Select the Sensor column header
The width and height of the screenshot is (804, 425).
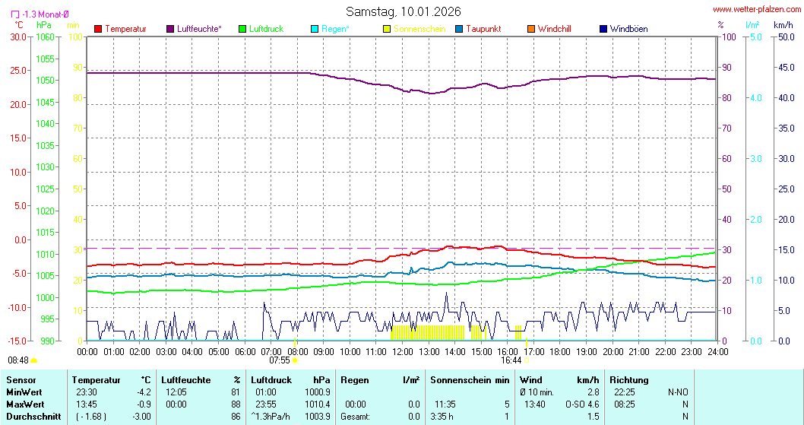21,380
